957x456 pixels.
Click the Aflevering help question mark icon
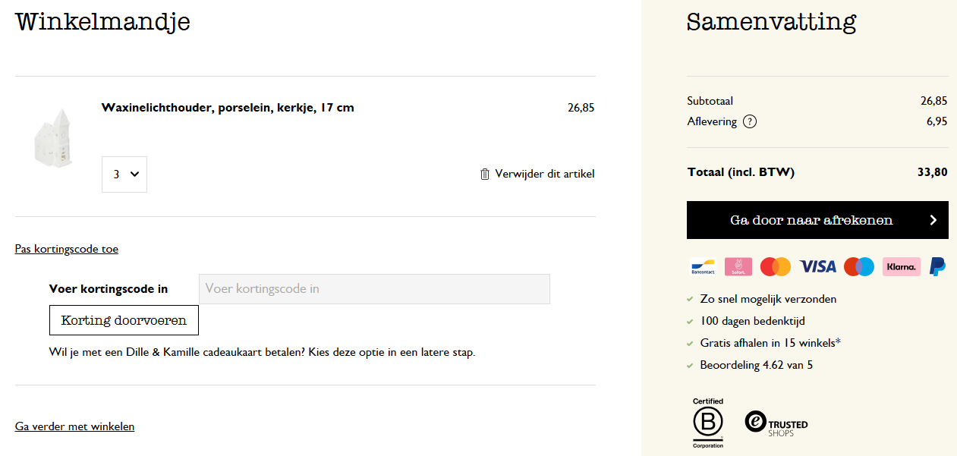pos(750,121)
